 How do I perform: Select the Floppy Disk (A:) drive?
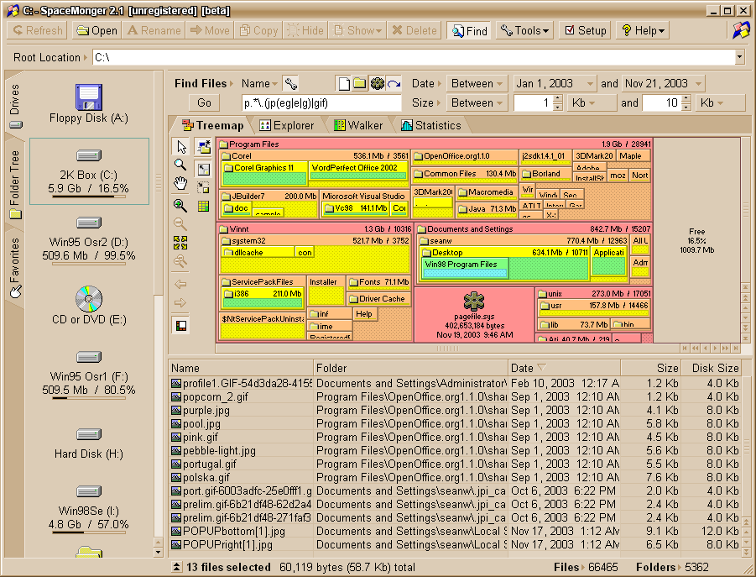point(89,103)
